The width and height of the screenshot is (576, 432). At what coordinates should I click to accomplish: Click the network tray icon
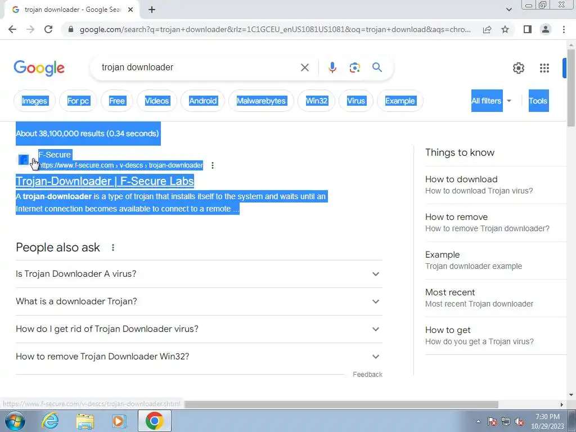coord(506,422)
